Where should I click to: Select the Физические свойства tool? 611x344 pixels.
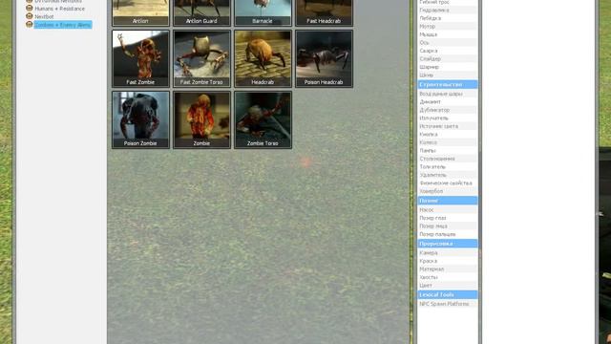click(448, 183)
